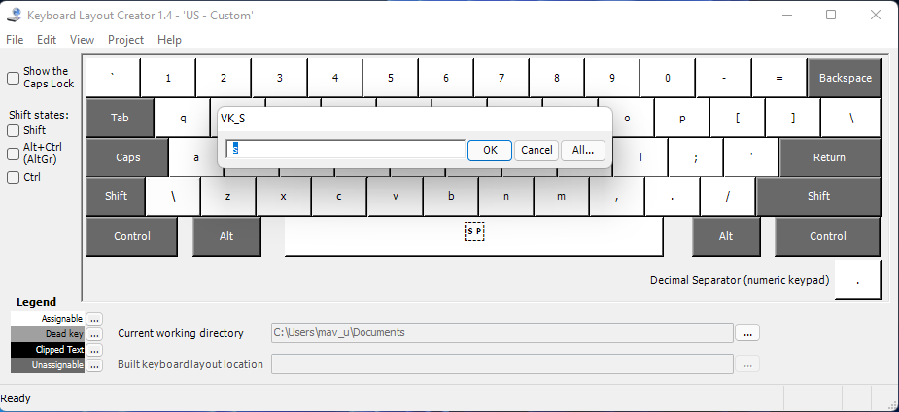Click Cancel in the VK_S dialog
The image size is (899, 412).
point(536,151)
